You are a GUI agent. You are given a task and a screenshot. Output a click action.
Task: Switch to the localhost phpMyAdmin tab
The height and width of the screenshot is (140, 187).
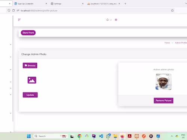pos(104,4)
